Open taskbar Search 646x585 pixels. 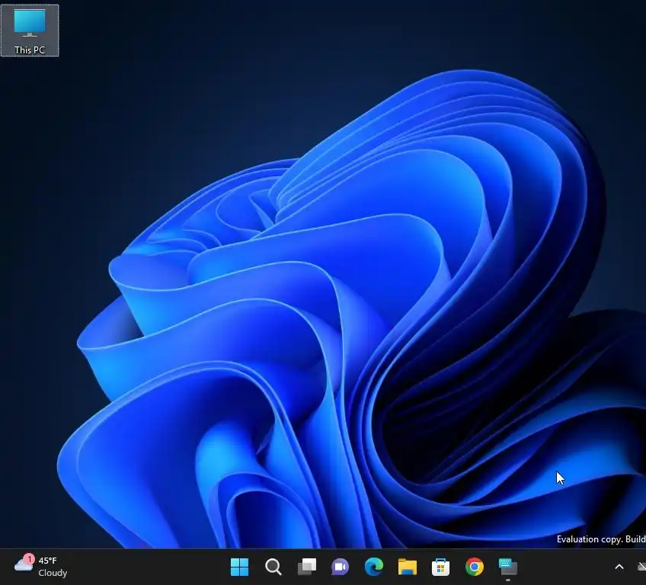point(273,567)
